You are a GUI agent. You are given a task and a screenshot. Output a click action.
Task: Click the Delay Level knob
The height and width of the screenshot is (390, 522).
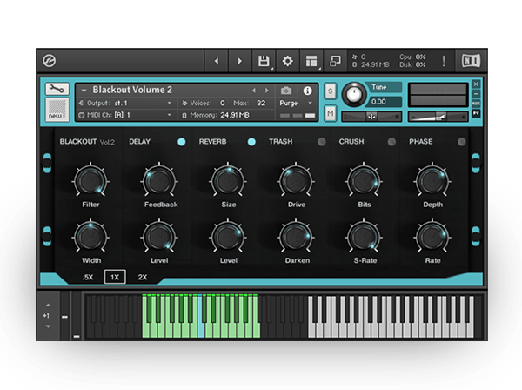[x=159, y=237]
